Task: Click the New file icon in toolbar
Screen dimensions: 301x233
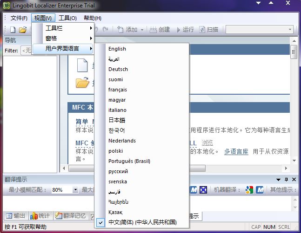Action: (x=13, y=30)
